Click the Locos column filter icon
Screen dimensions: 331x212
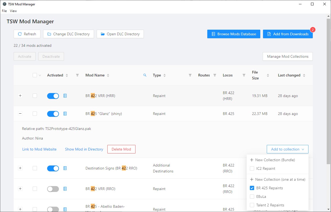click(244, 75)
